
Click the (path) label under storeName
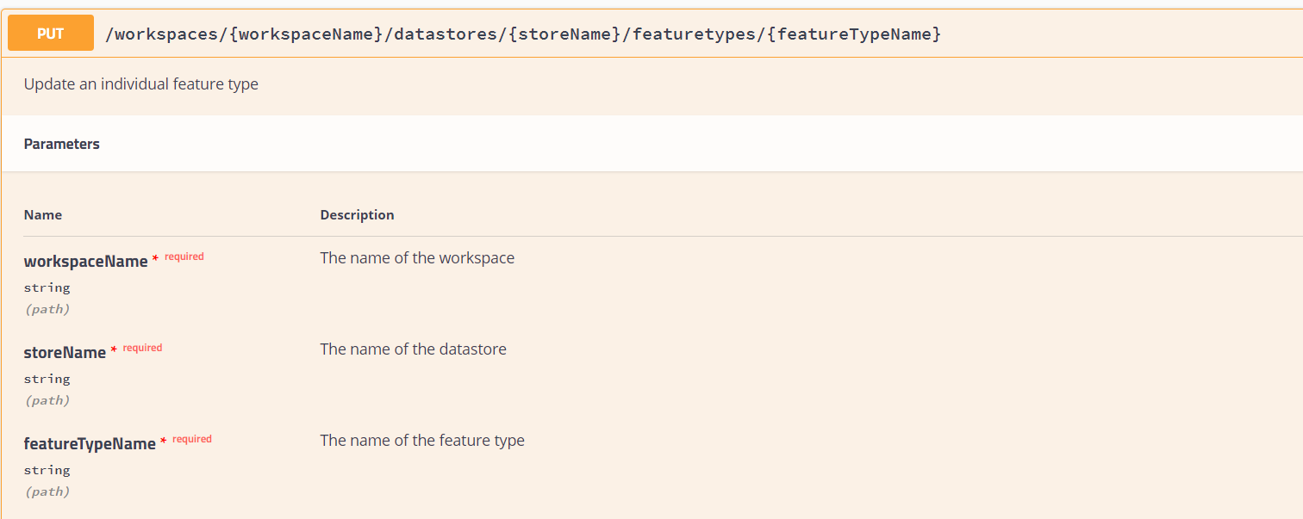(x=47, y=400)
